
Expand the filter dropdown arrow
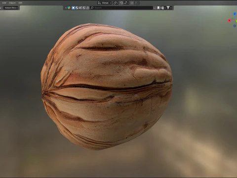[171, 8]
